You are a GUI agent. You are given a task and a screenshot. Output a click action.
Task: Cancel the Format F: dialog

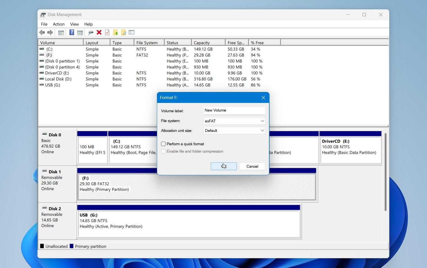[x=252, y=166]
